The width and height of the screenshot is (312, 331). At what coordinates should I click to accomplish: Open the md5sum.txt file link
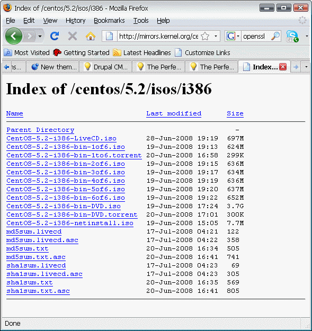tap(28, 248)
